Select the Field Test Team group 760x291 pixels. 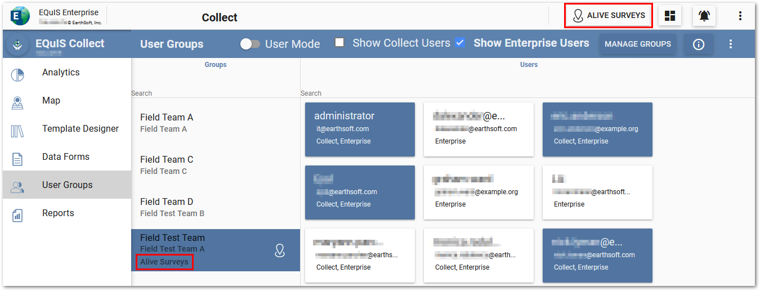click(216, 250)
